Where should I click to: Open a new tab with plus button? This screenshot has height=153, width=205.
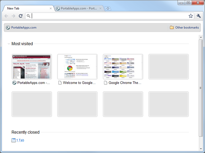pyautogui.click(x=108, y=8)
